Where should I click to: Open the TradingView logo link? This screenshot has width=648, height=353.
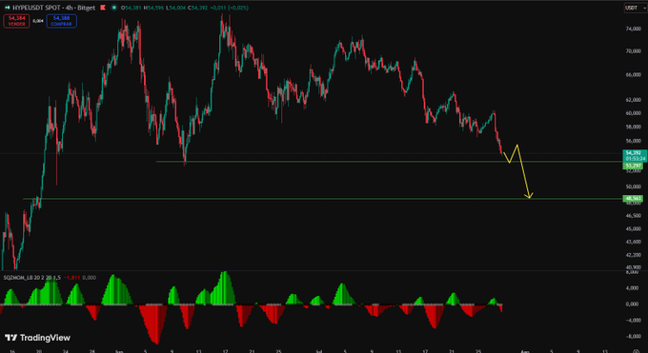point(37,338)
